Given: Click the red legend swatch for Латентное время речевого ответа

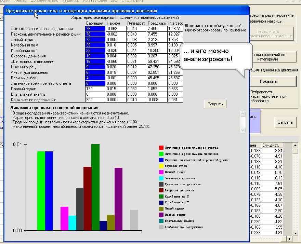Looking at the screenshot, I should click(x=161, y=148).
